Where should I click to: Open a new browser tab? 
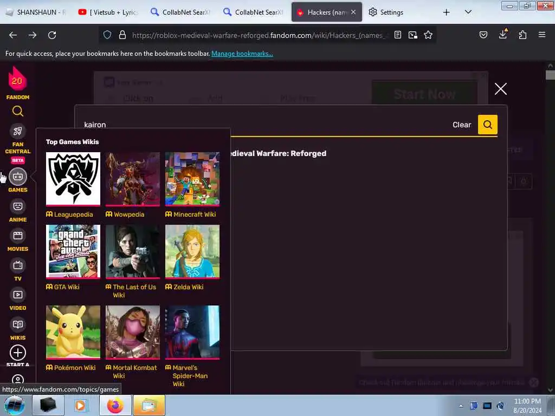(447, 12)
